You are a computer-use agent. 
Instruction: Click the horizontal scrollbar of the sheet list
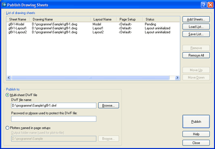tap(90, 77)
